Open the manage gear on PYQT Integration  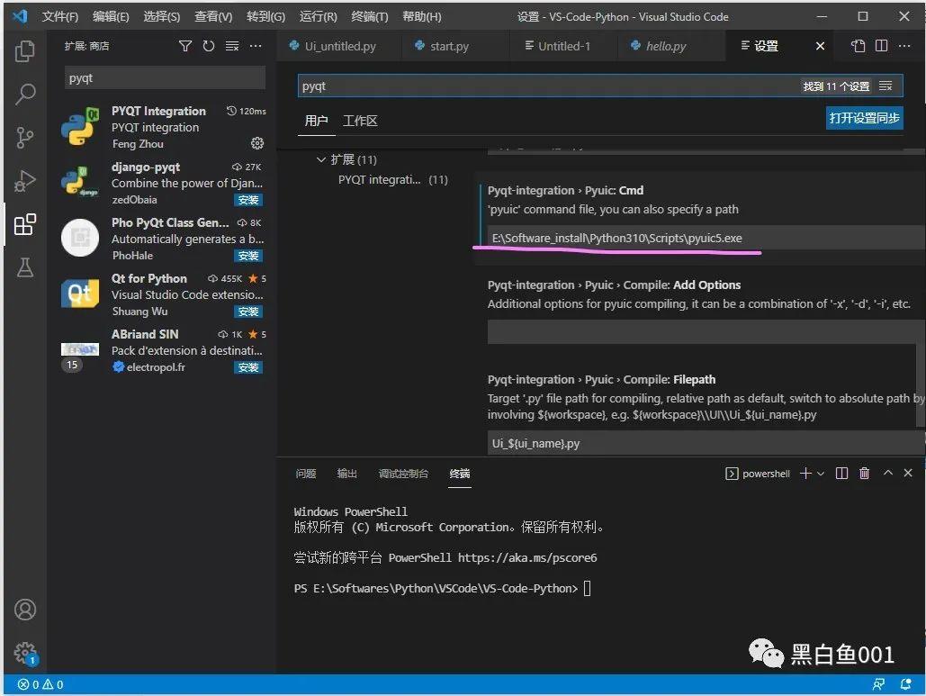pyautogui.click(x=256, y=143)
